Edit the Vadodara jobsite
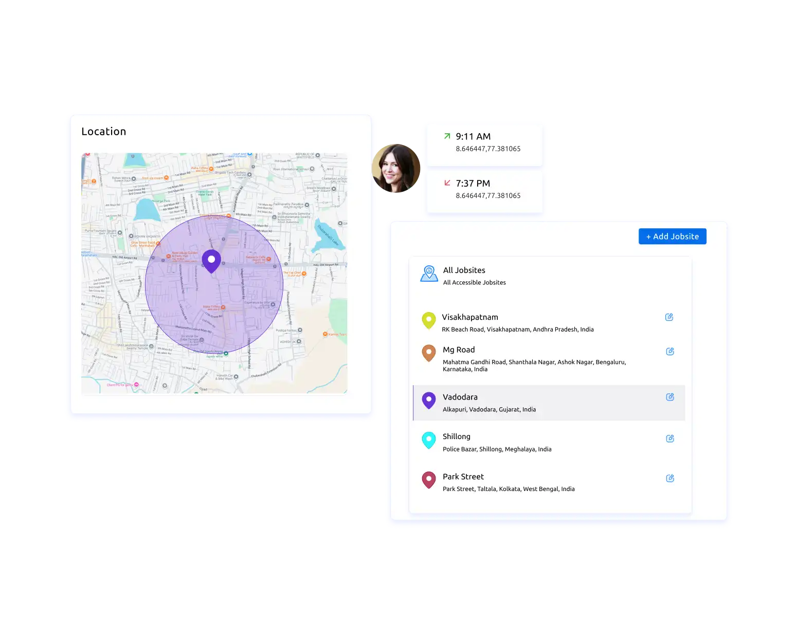The width and height of the screenshot is (797, 617). point(670,397)
